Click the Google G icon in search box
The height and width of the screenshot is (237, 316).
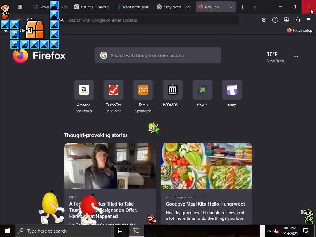104,55
